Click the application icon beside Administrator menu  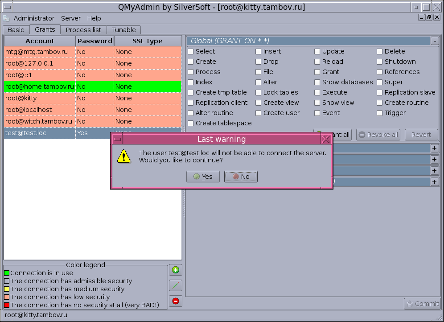pos(6,18)
